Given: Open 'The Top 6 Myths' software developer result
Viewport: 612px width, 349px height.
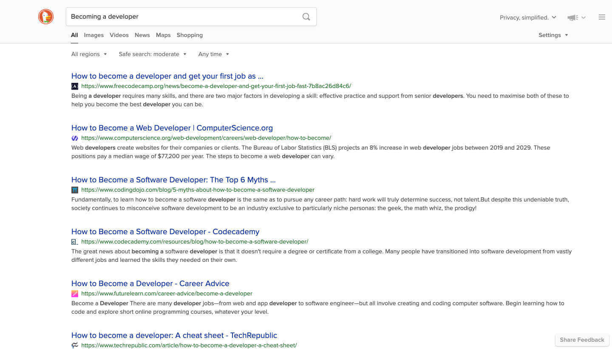Looking at the screenshot, I should [x=173, y=180].
